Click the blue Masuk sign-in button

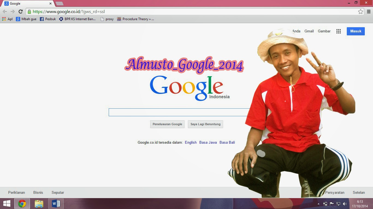356,31
